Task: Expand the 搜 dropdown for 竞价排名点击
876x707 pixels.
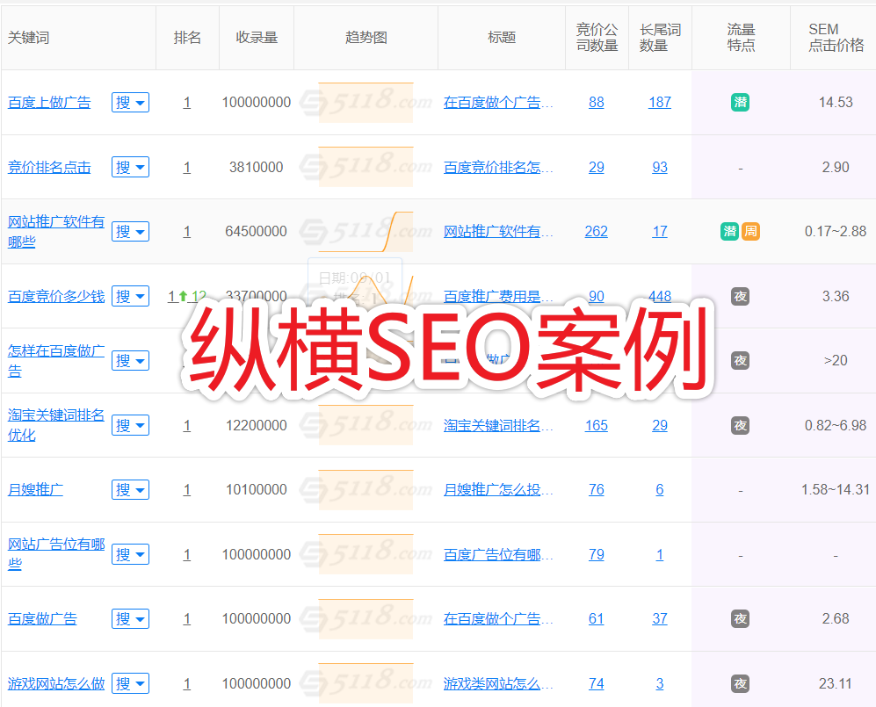Action: [x=130, y=167]
